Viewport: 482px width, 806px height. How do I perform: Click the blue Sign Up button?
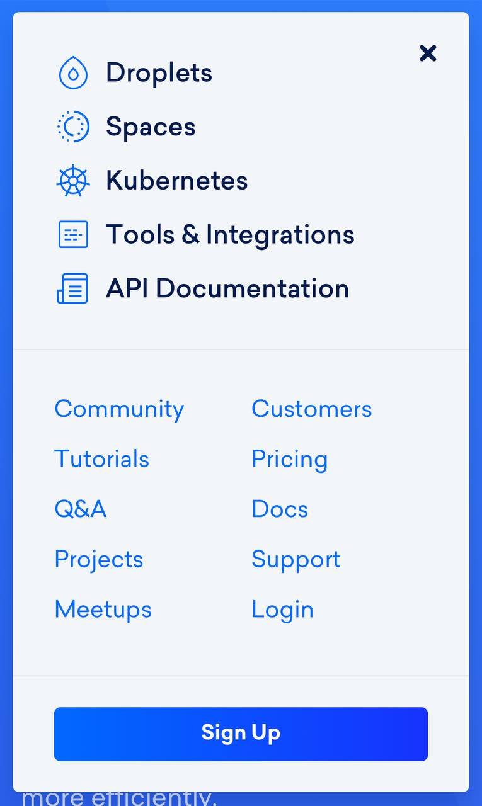pos(241,734)
